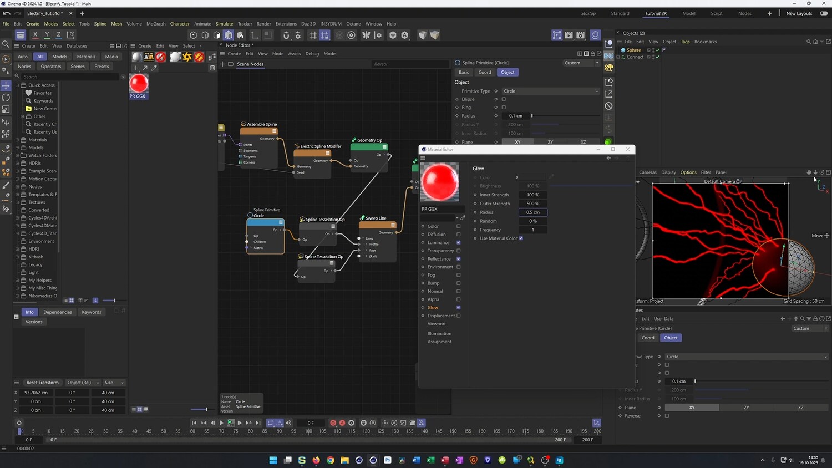
Task: Select the Rotate tool in left toolbar
Action: 6,98
